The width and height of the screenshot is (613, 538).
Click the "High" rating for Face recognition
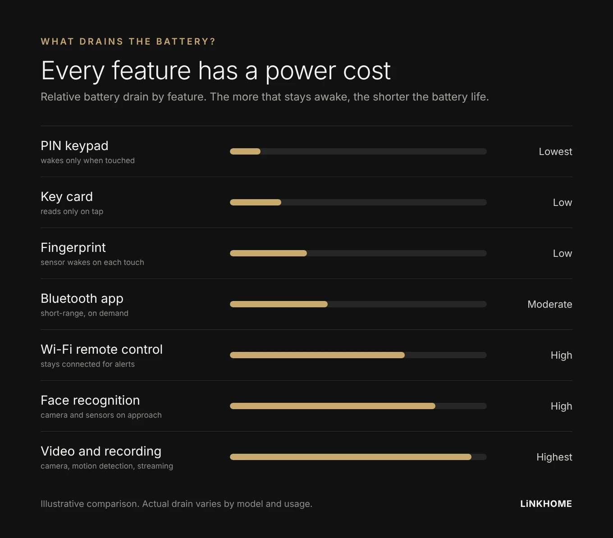pyautogui.click(x=561, y=406)
